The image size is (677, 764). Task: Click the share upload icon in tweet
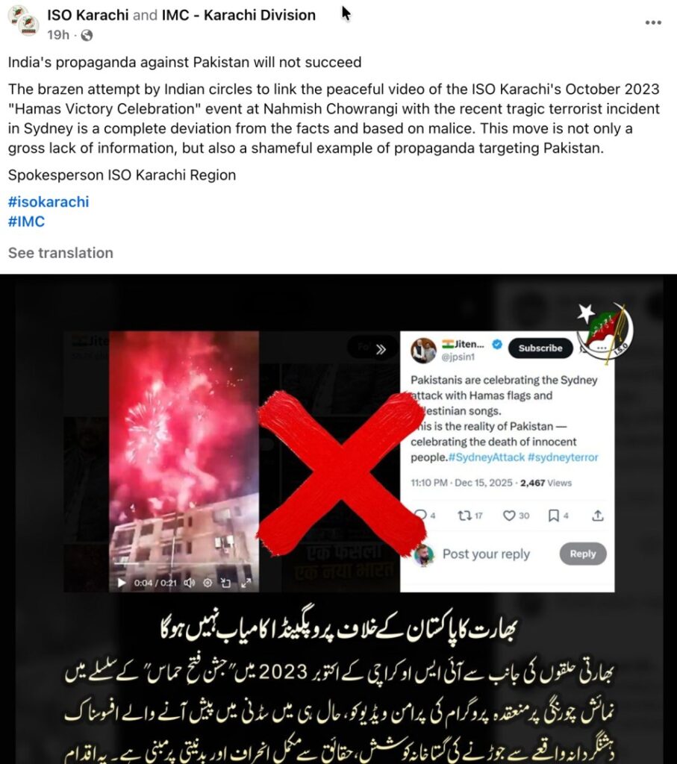(x=598, y=516)
